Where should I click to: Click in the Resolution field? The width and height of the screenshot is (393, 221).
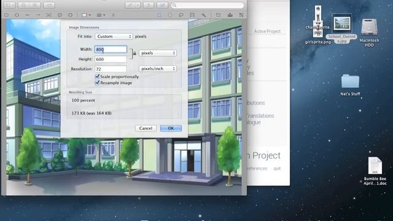click(x=111, y=69)
